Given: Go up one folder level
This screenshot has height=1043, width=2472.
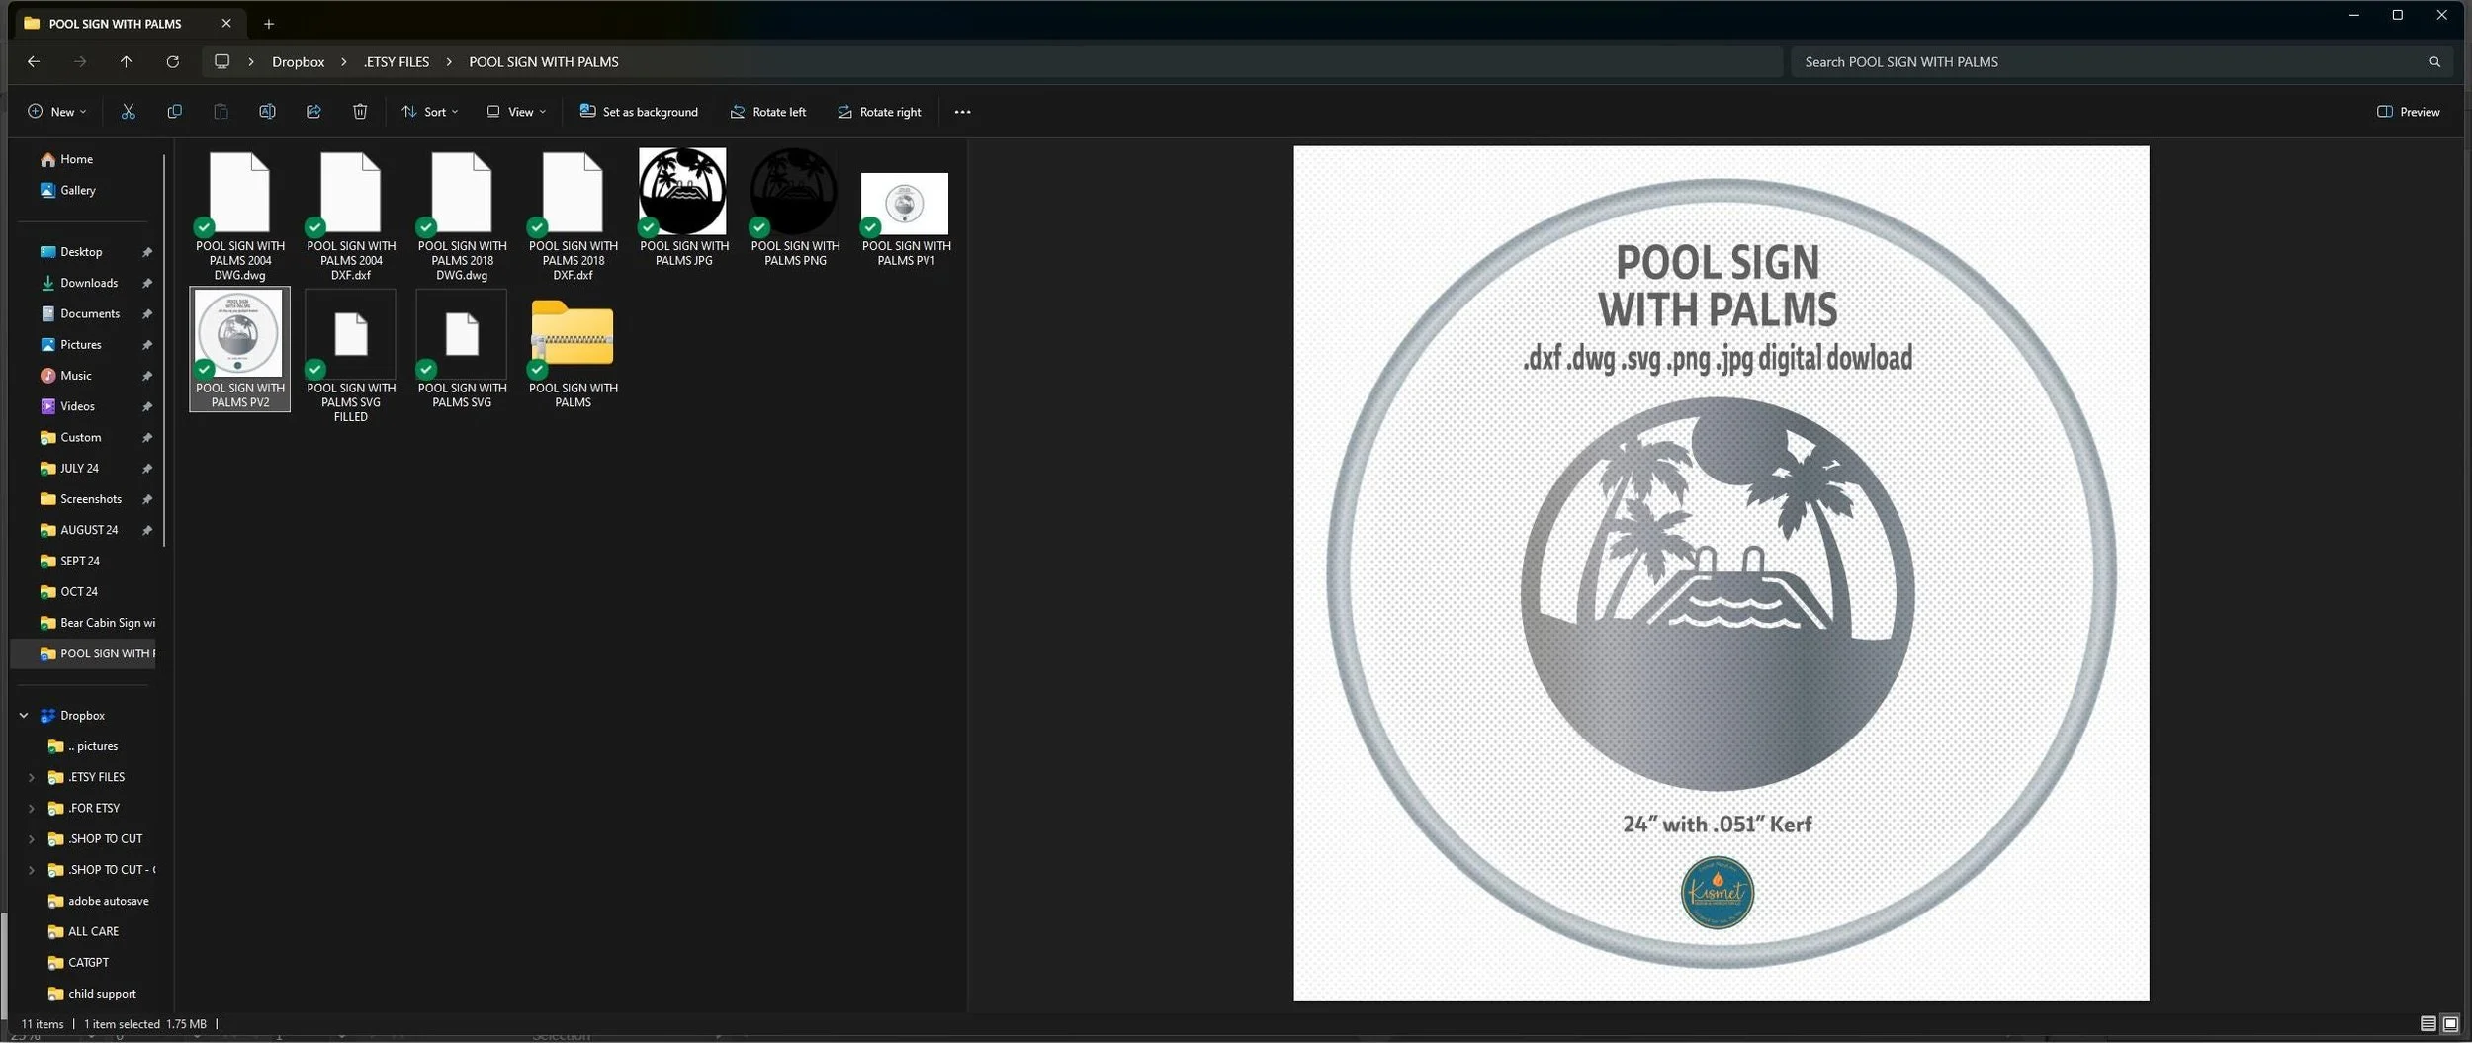Looking at the screenshot, I should coord(126,61).
